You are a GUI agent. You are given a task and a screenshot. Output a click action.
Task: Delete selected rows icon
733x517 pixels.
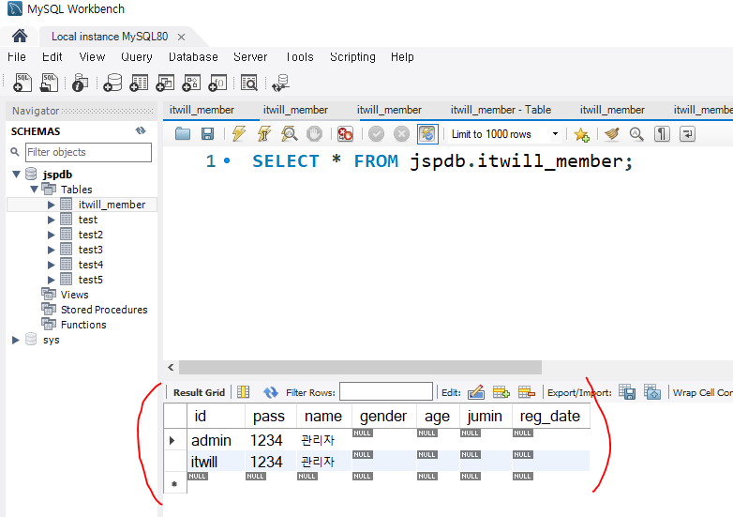527,392
